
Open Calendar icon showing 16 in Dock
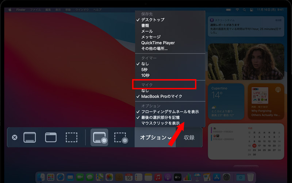(129, 177)
